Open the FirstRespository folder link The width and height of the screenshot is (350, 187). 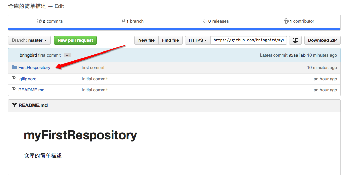click(34, 67)
